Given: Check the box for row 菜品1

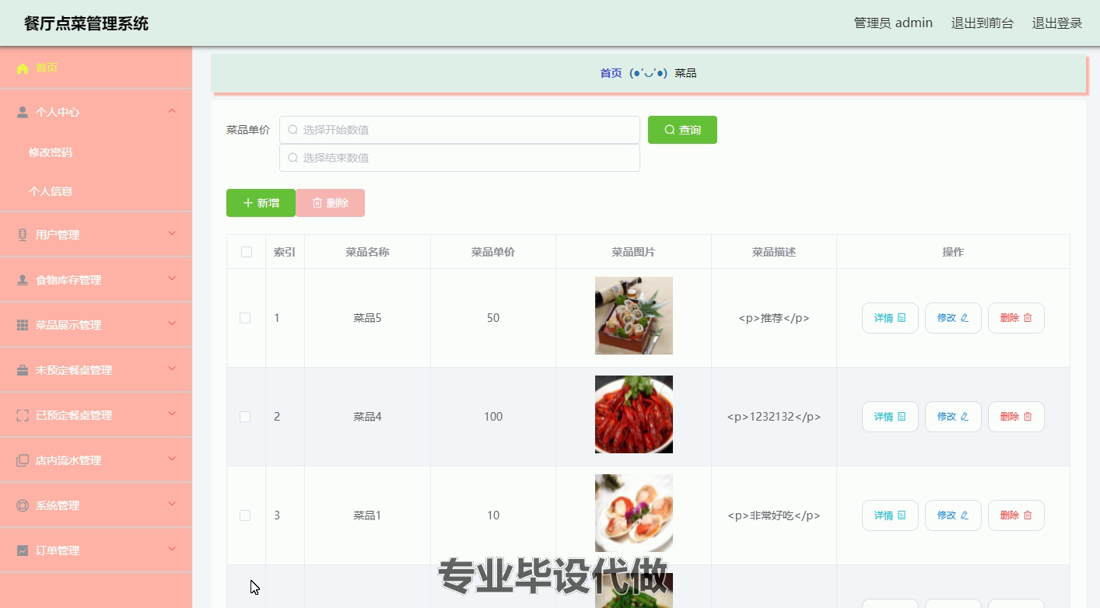Looking at the screenshot, I should point(245,515).
